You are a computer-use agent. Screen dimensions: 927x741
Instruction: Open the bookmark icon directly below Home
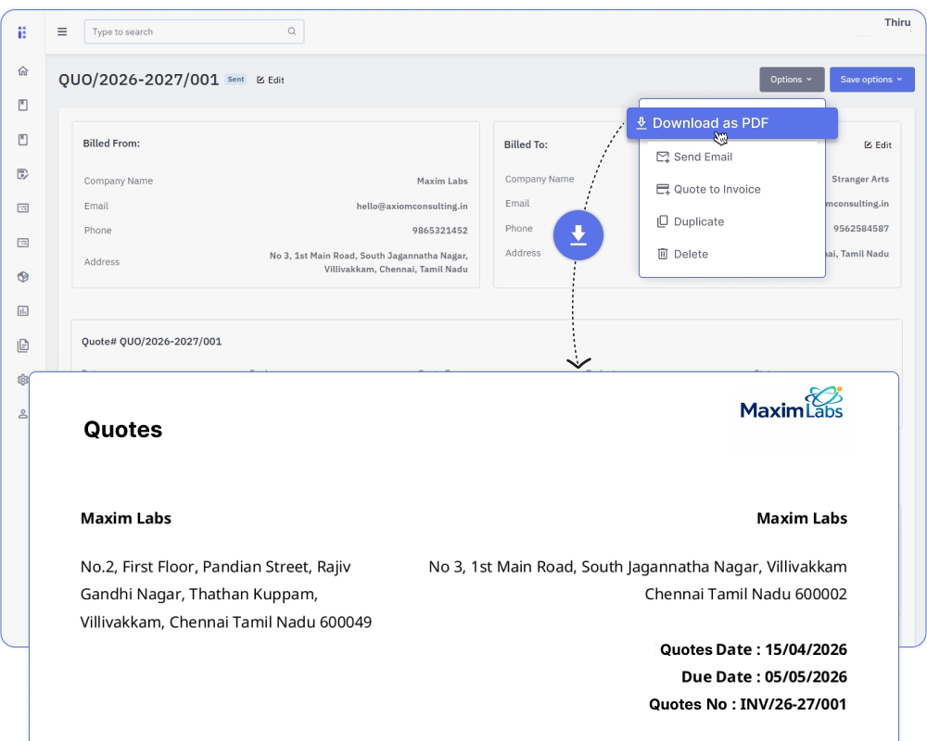(x=23, y=106)
